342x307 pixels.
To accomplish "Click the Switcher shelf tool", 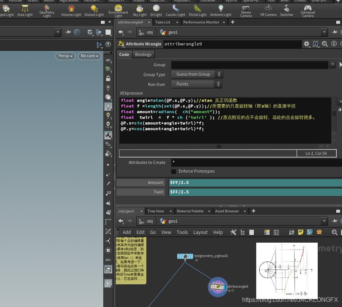I will point(287,11).
